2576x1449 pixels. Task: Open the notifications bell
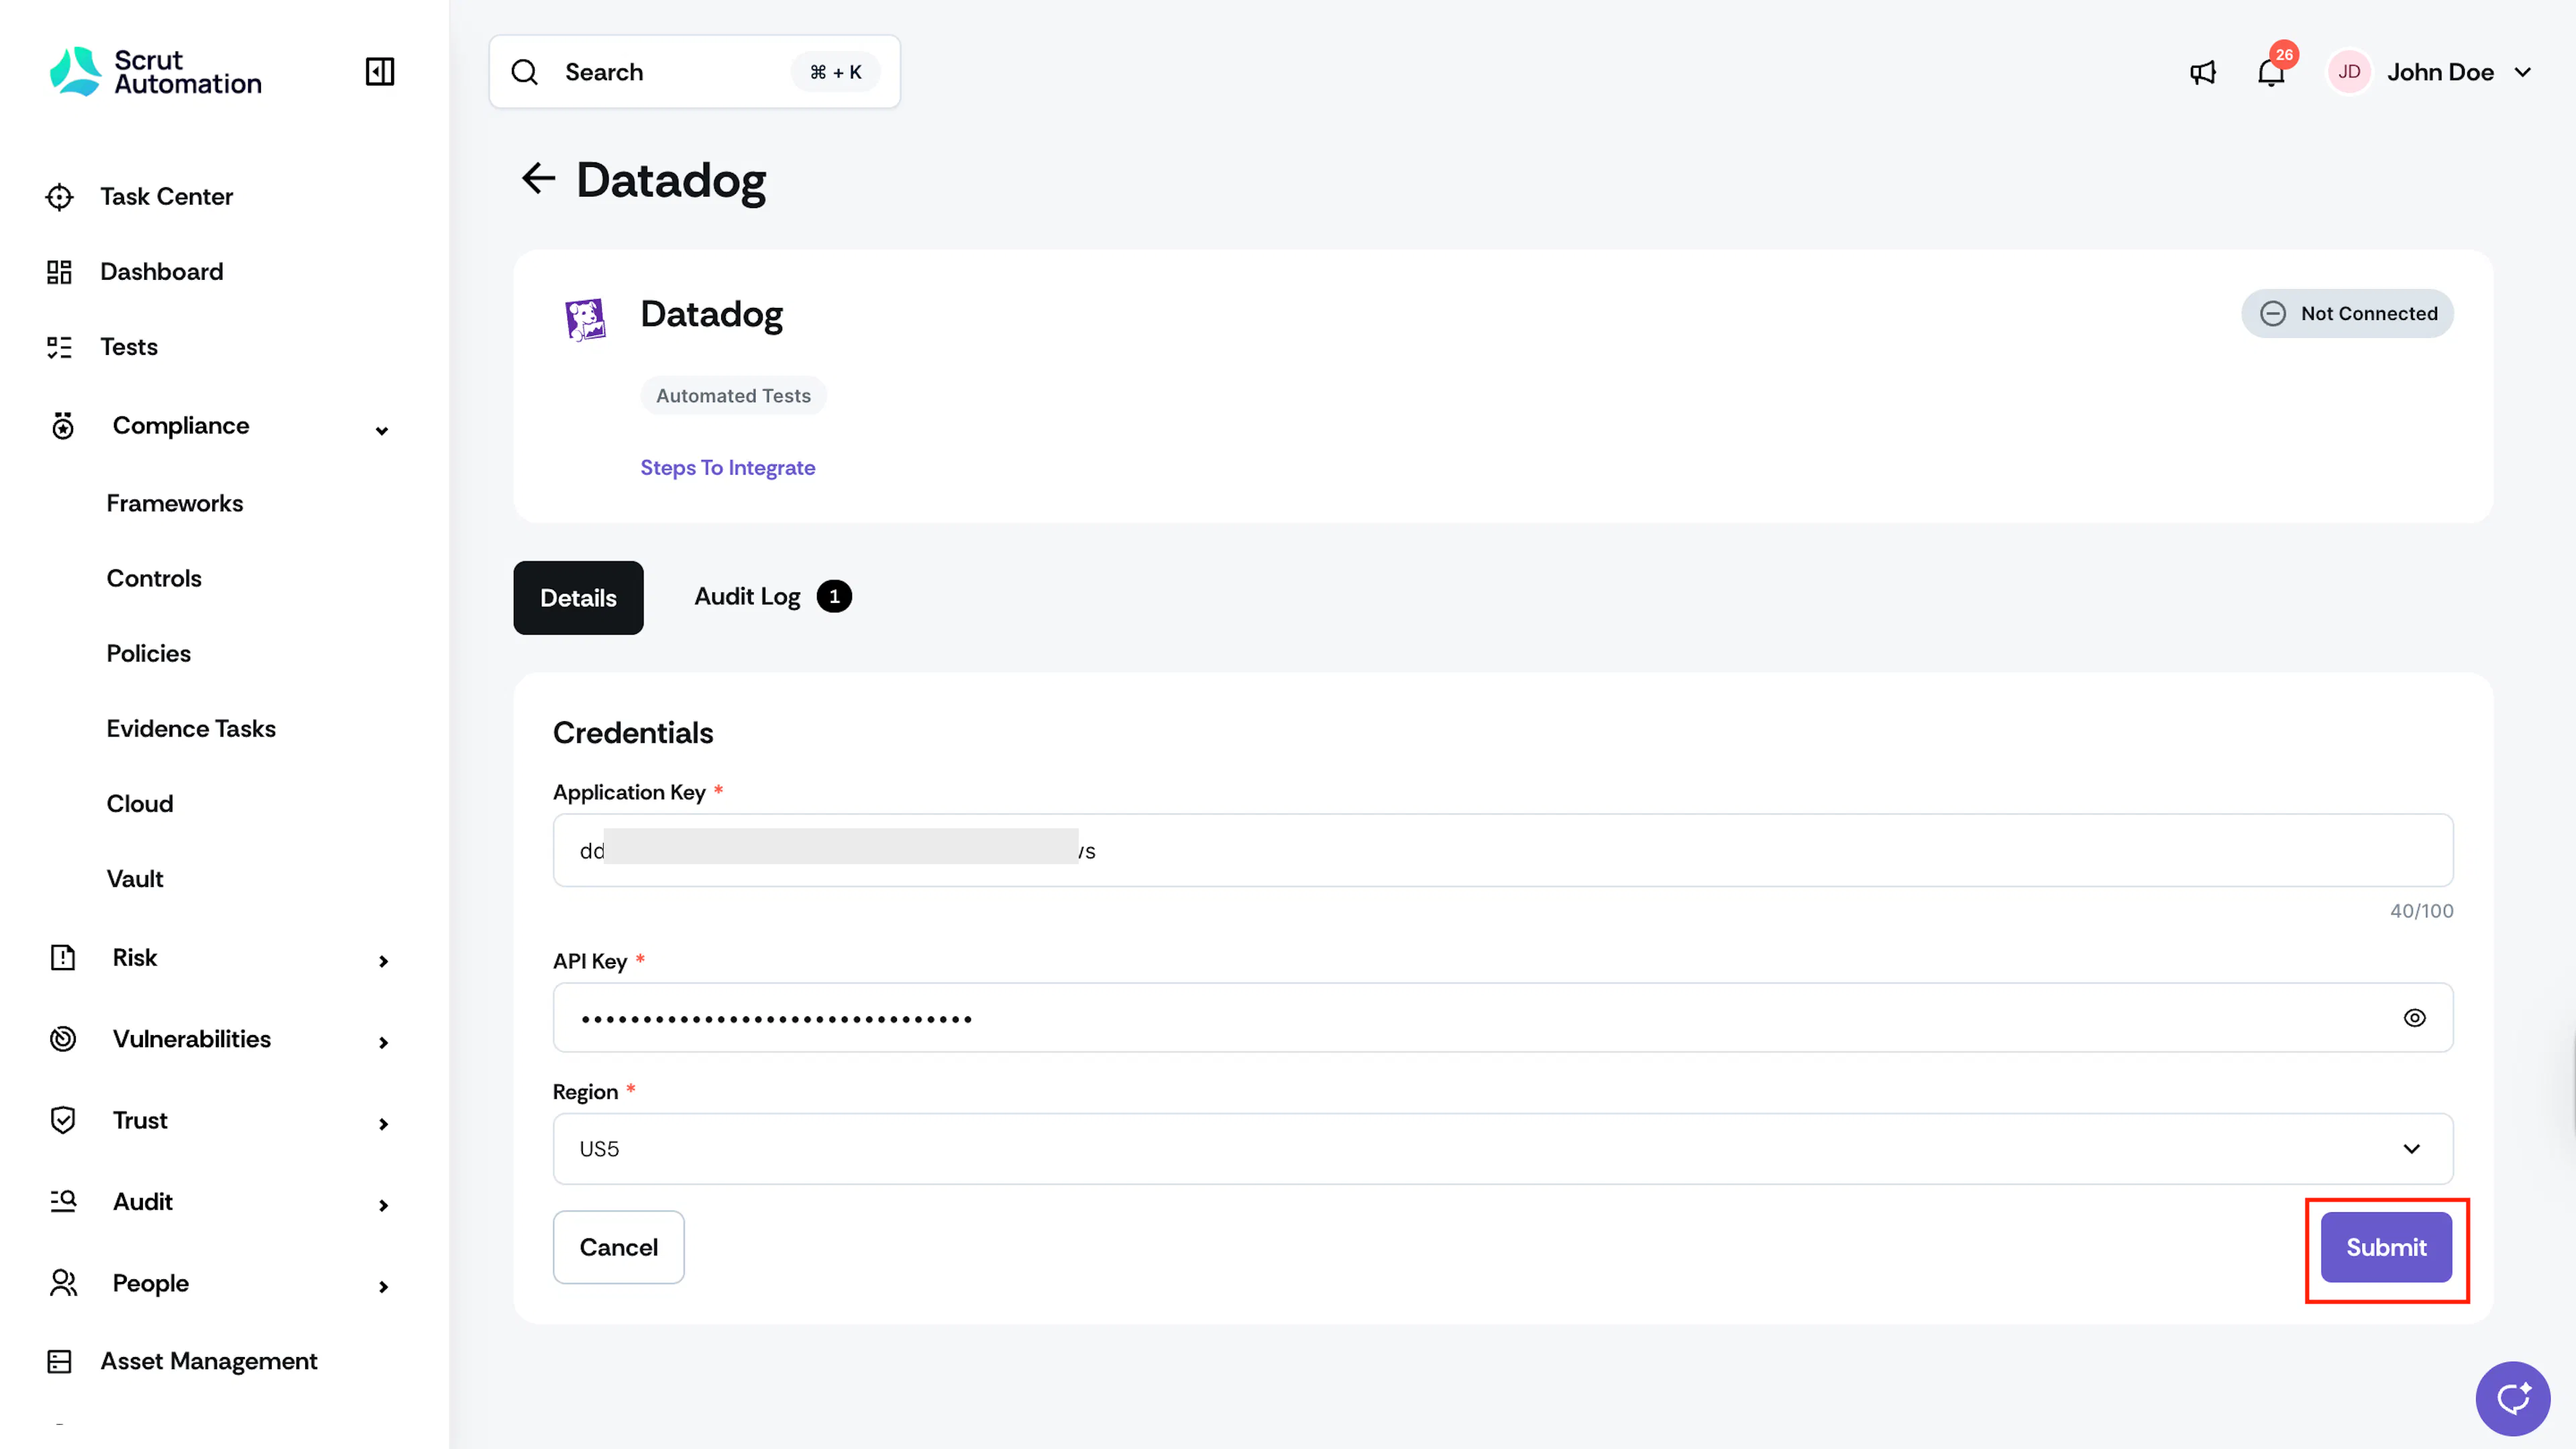[2271, 72]
